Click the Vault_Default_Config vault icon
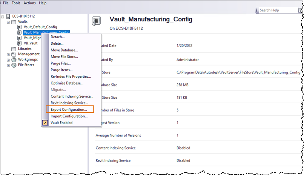This screenshot has height=175, width=304. tap(20, 27)
